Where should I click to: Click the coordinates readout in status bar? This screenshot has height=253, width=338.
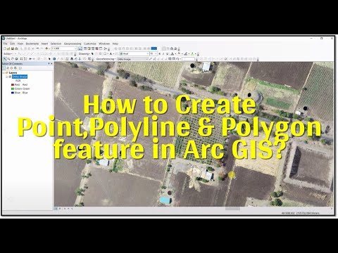coord(300,213)
